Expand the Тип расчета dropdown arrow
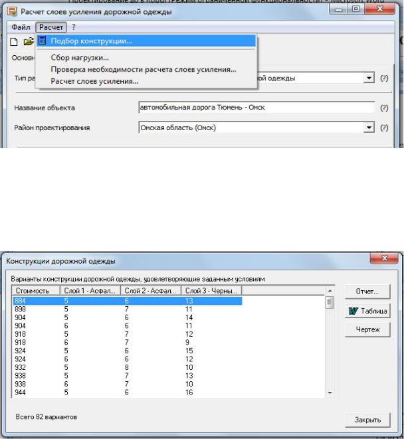Viewport: 404px width, 439px height. (x=369, y=78)
